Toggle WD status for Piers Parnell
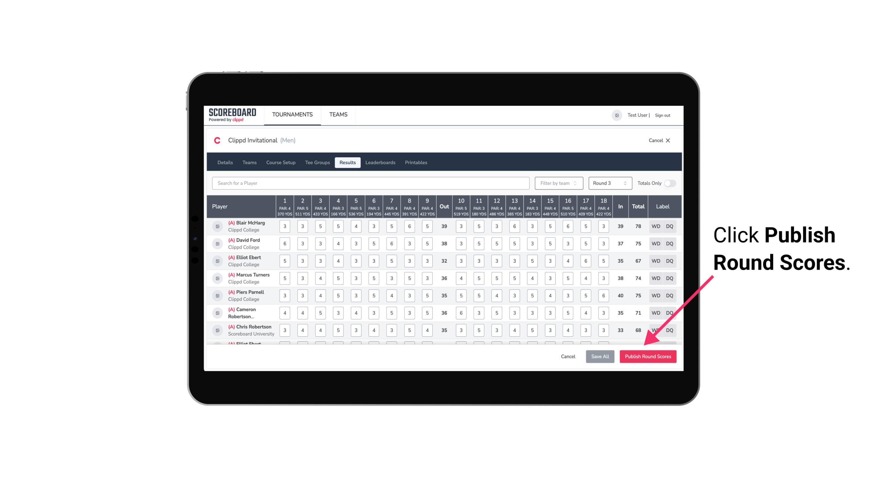 (x=655, y=296)
